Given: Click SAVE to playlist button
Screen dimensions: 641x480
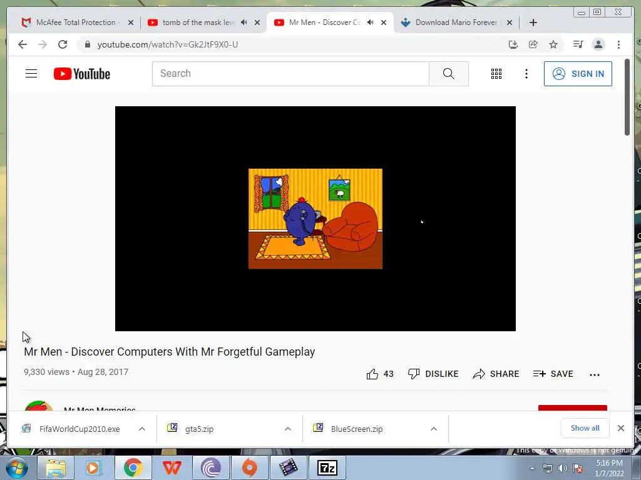Looking at the screenshot, I should [553, 374].
